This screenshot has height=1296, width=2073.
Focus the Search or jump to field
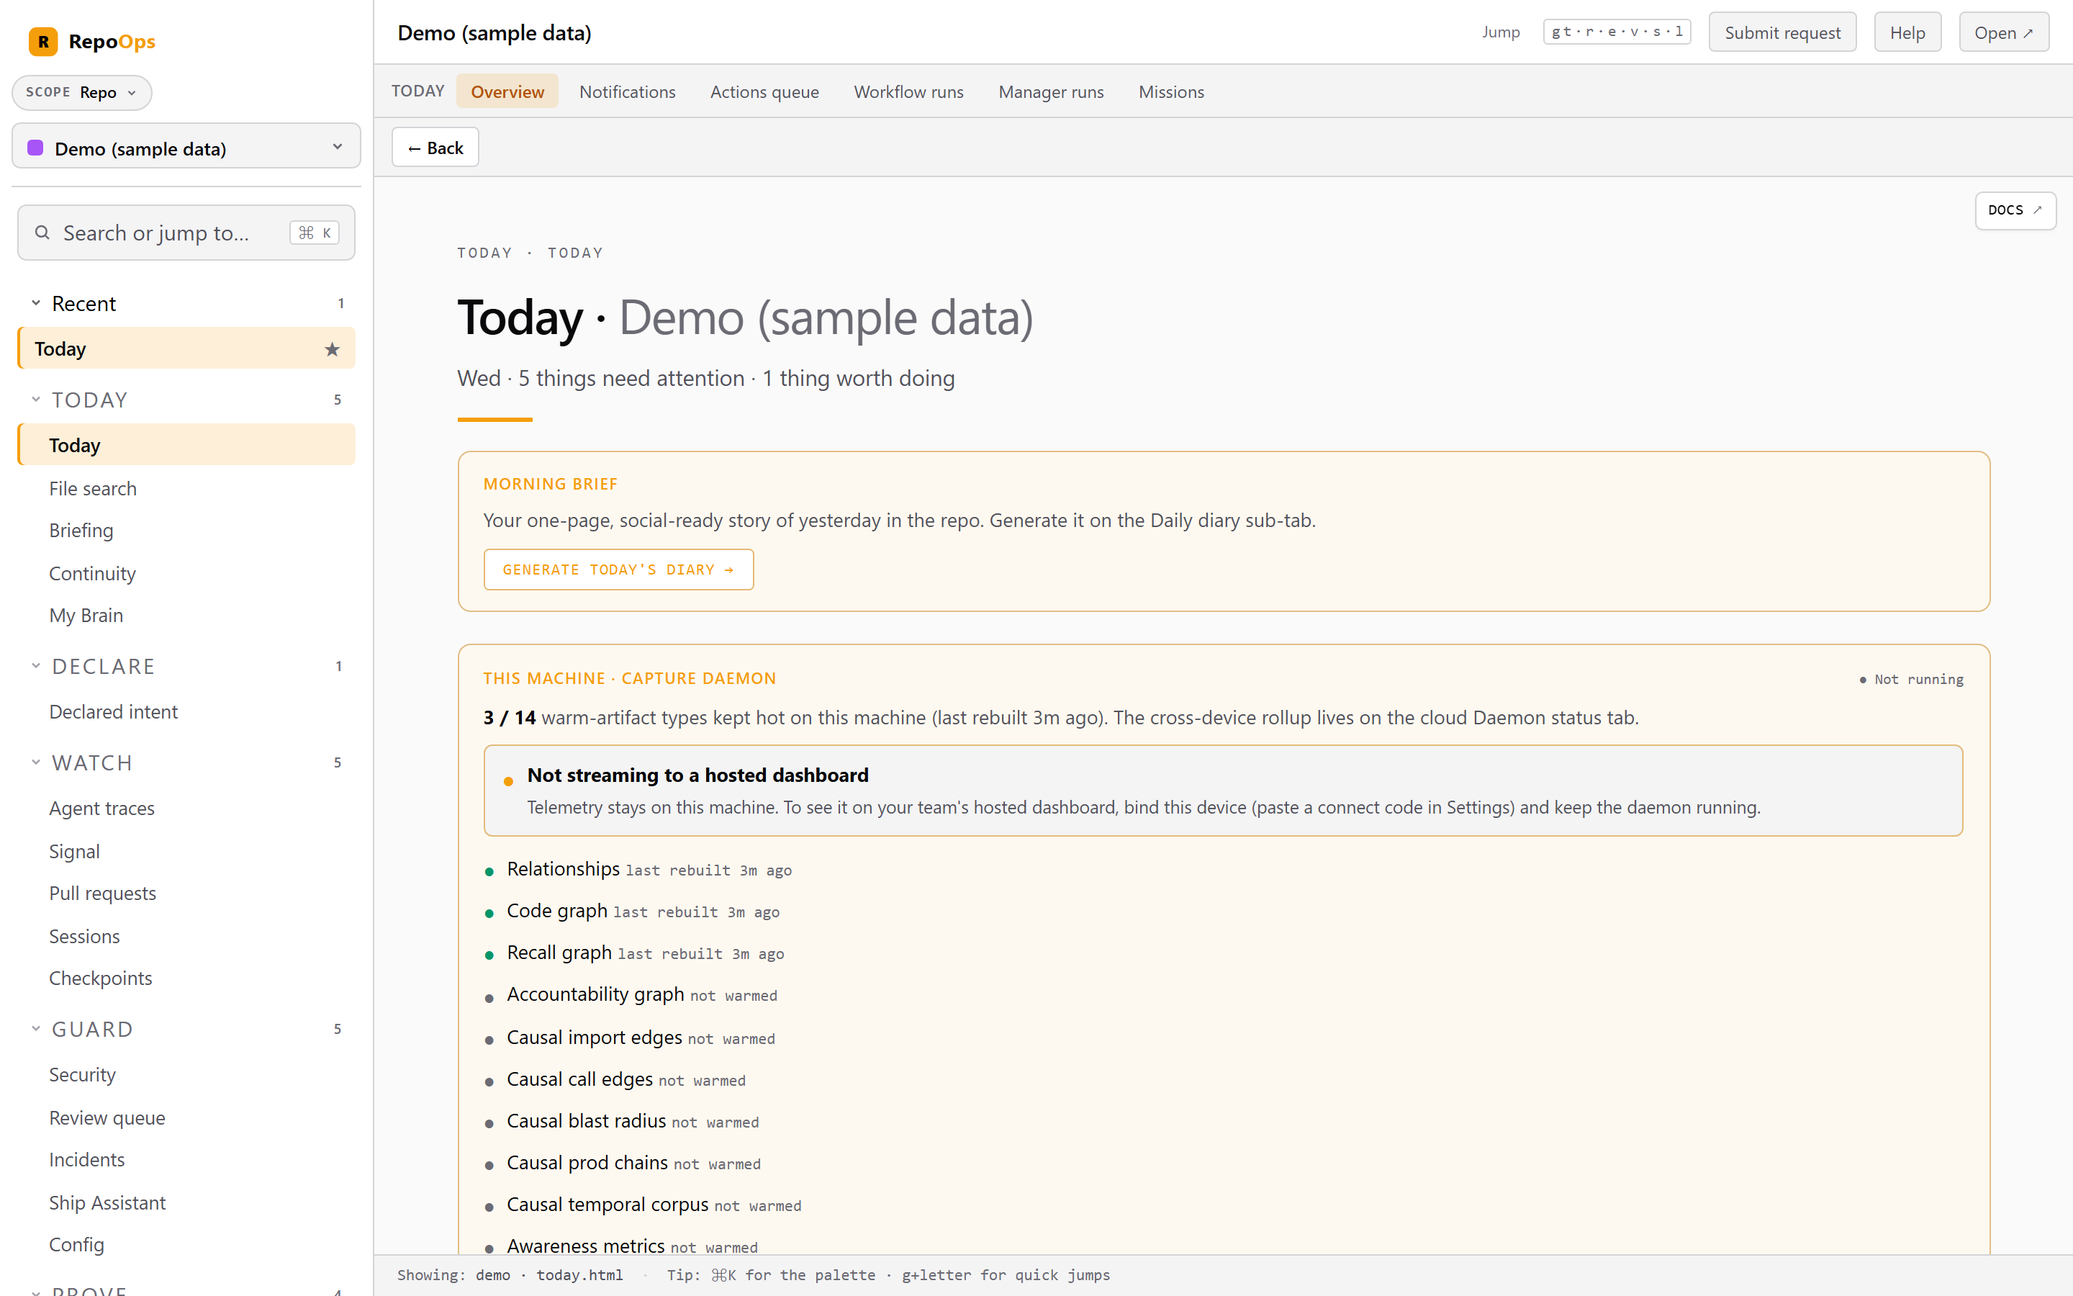(x=186, y=233)
